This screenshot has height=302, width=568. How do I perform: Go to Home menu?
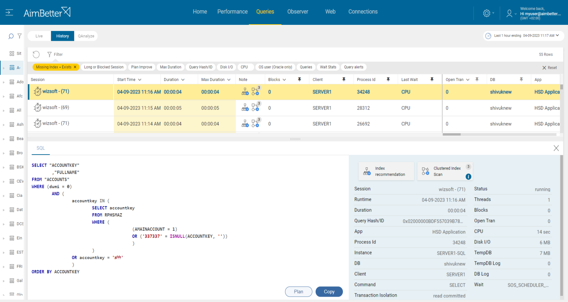pos(200,12)
